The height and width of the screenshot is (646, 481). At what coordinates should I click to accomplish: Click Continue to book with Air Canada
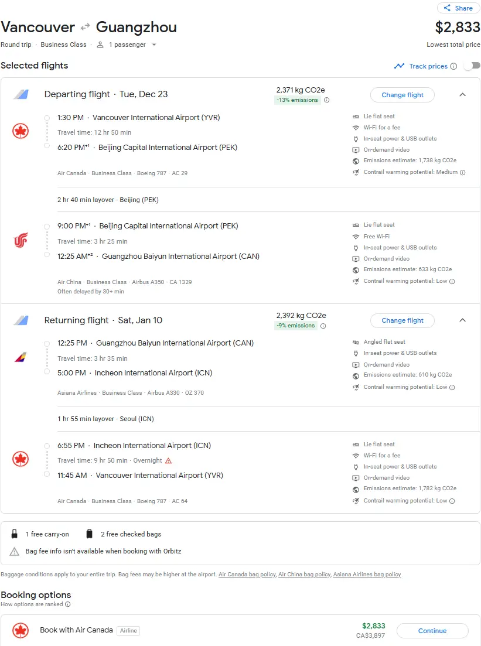pyautogui.click(x=432, y=631)
